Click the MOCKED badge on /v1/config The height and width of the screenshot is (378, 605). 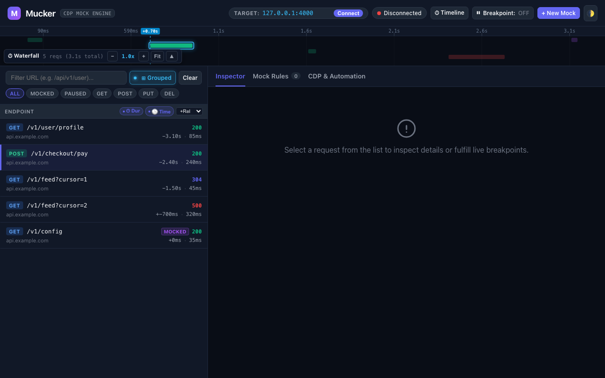tap(175, 232)
